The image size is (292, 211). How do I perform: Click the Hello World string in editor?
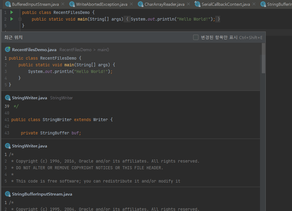[194, 19]
